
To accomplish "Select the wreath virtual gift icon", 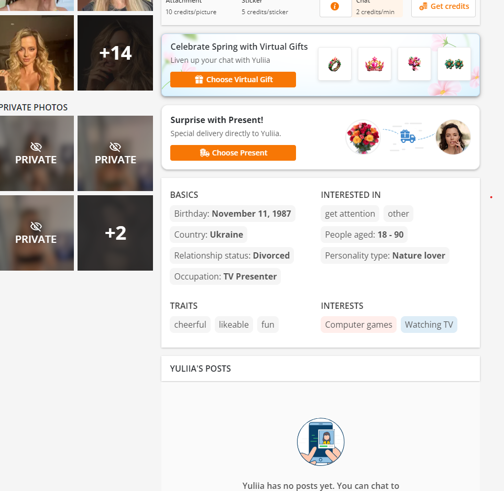I will pyautogui.click(x=335, y=64).
